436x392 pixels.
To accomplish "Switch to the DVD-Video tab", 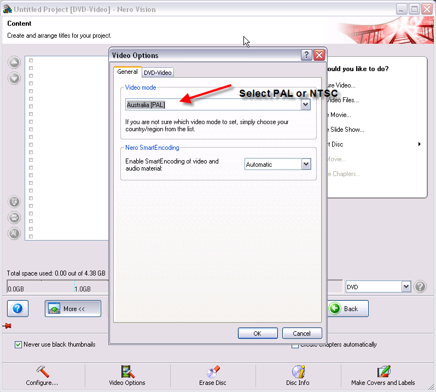I will 158,73.
